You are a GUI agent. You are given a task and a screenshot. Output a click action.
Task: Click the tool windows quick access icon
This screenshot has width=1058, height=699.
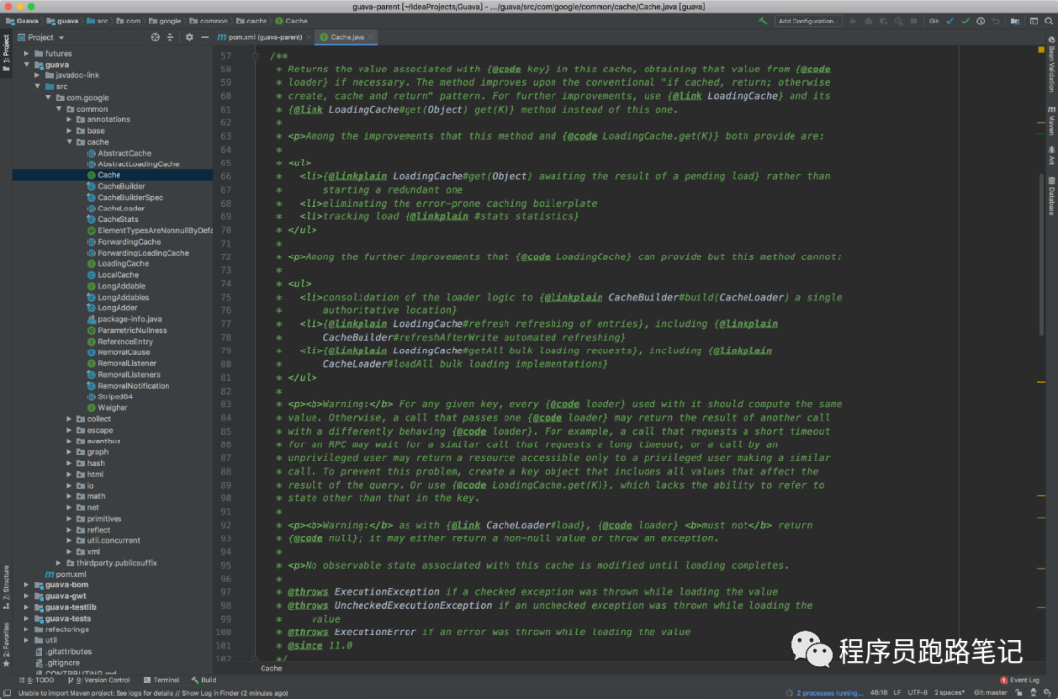point(7,693)
